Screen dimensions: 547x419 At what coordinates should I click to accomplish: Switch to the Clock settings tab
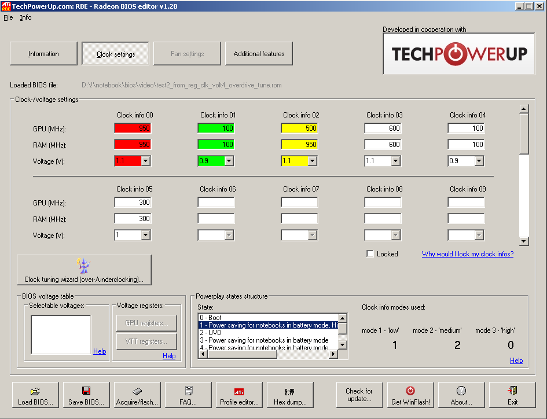(x=115, y=54)
